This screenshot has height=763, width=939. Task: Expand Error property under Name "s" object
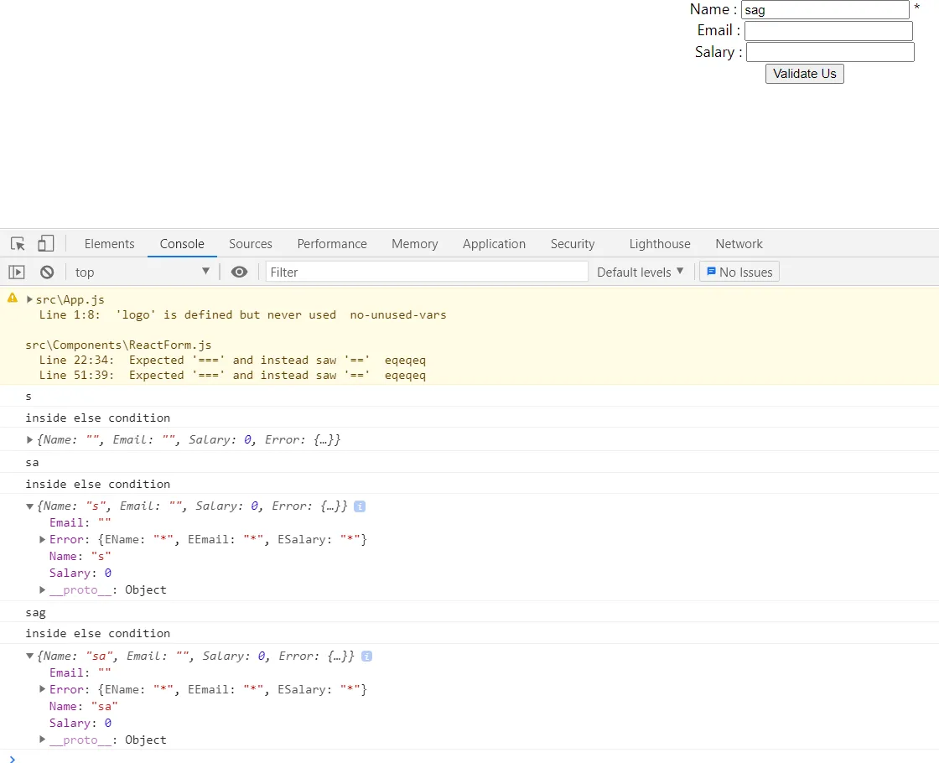[42, 540]
